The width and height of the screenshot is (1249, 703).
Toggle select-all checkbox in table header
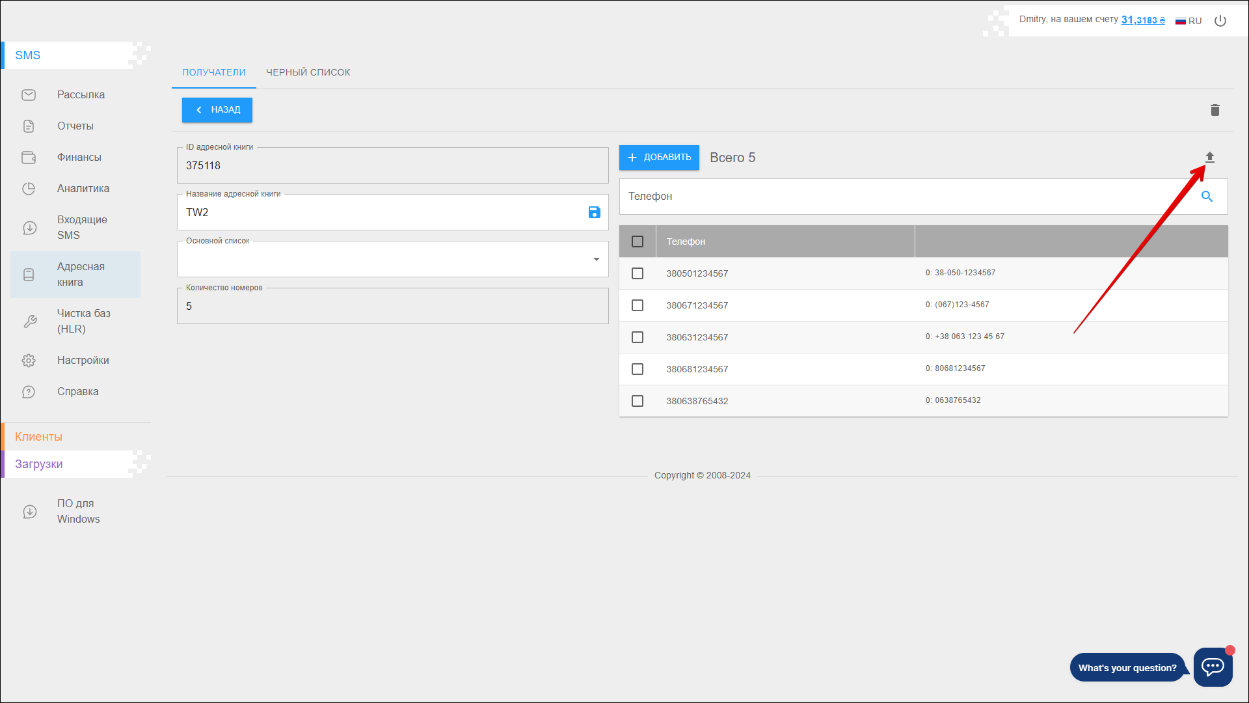(x=638, y=241)
